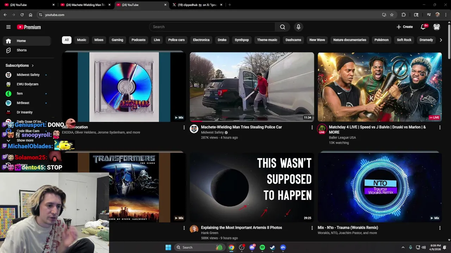
Task: Select the Podcasts filter chip
Action: click(x=138, y=40)
